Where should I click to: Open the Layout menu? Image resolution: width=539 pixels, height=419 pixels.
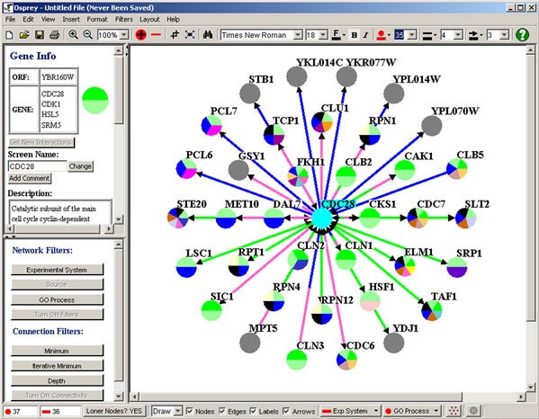click(x=149, y=19)
